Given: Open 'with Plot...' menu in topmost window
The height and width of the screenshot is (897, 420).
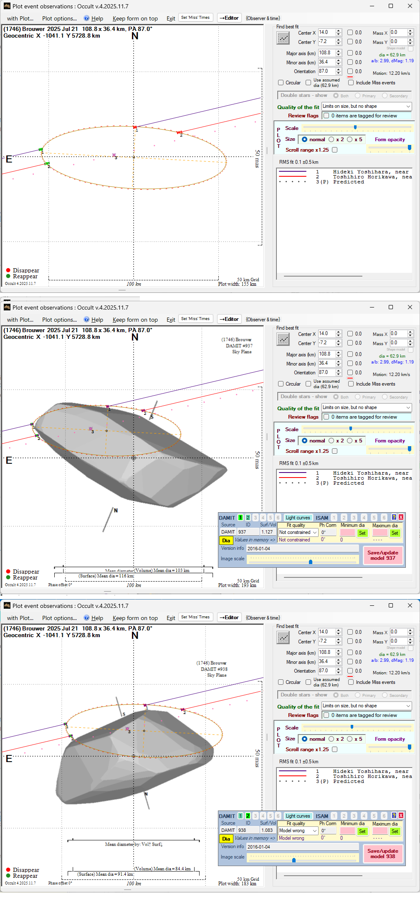Looking at the screenshot, I should tap(20, 18).
